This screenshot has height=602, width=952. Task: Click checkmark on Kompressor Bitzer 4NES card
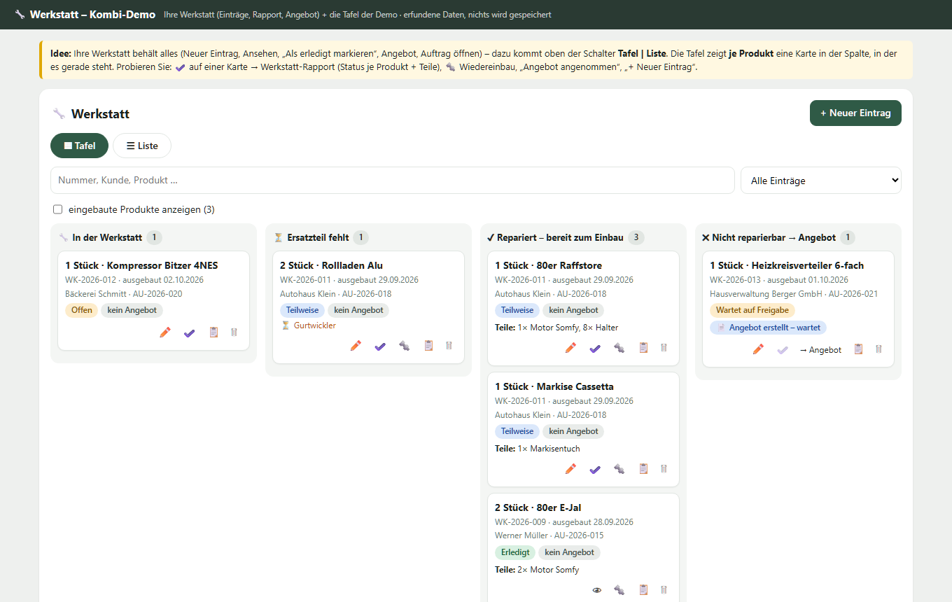click(x=189, y=332)
